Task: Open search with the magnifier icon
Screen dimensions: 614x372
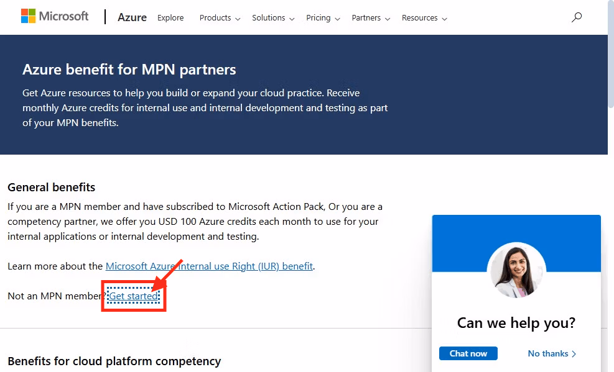Action: (577, 17)
